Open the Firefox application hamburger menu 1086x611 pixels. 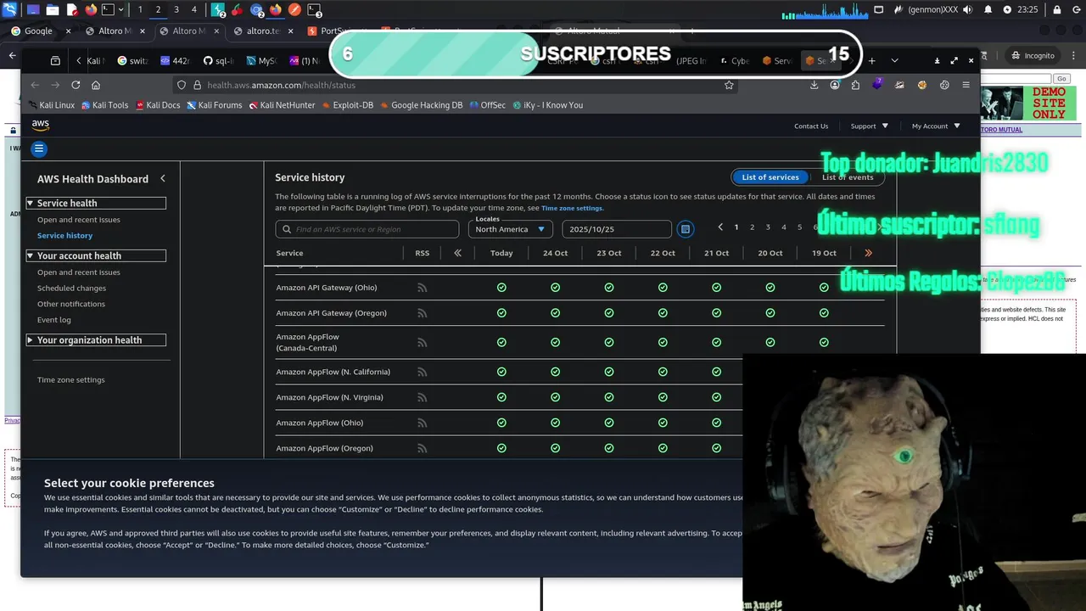pos(966,85)
